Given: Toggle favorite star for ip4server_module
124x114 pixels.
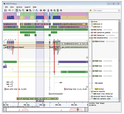Looking at the screenshot, I should pos(90,33).
